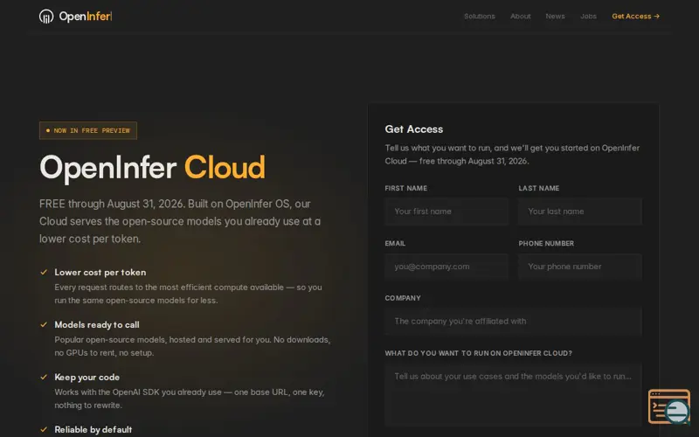Click the "What do you want to run" label

[478, 353]
